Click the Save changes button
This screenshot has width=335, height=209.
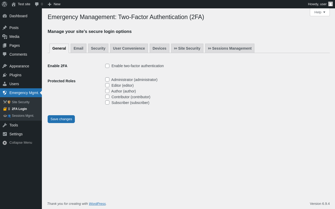click(x=61, y=119)
